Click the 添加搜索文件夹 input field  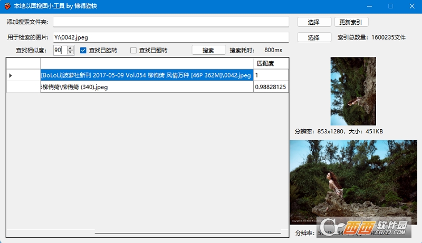click(x=171, y=22)
